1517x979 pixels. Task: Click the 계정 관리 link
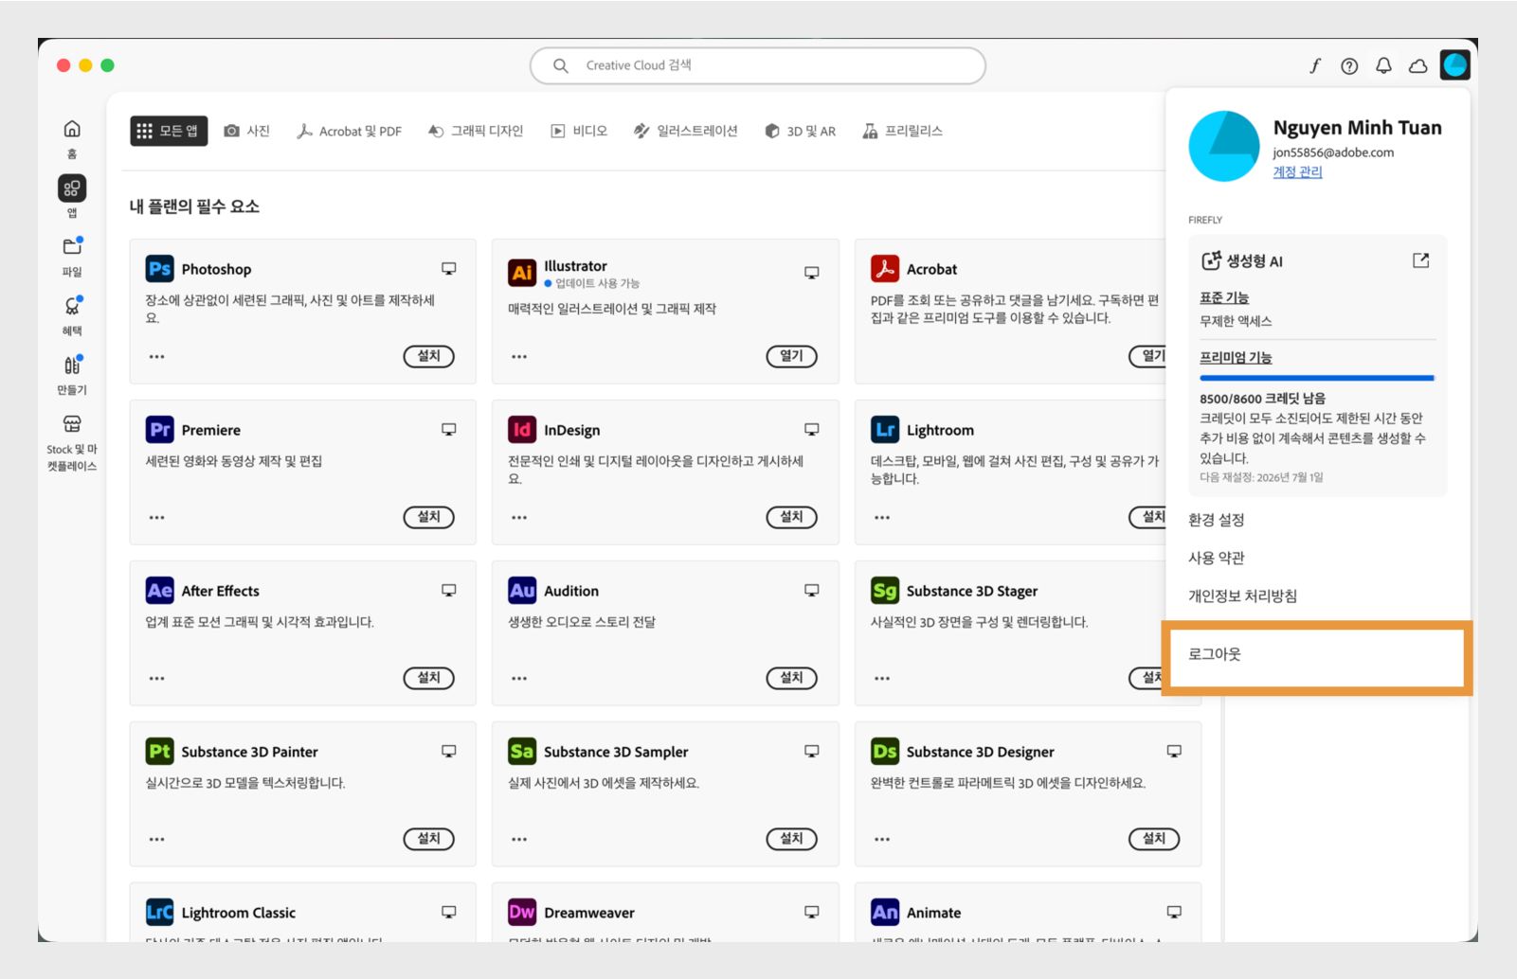1297,171
